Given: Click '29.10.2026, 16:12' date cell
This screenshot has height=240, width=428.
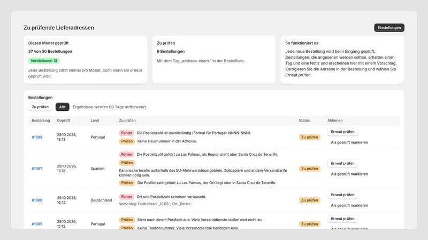Looking at the screenshot, I should [x=67, y=200].
